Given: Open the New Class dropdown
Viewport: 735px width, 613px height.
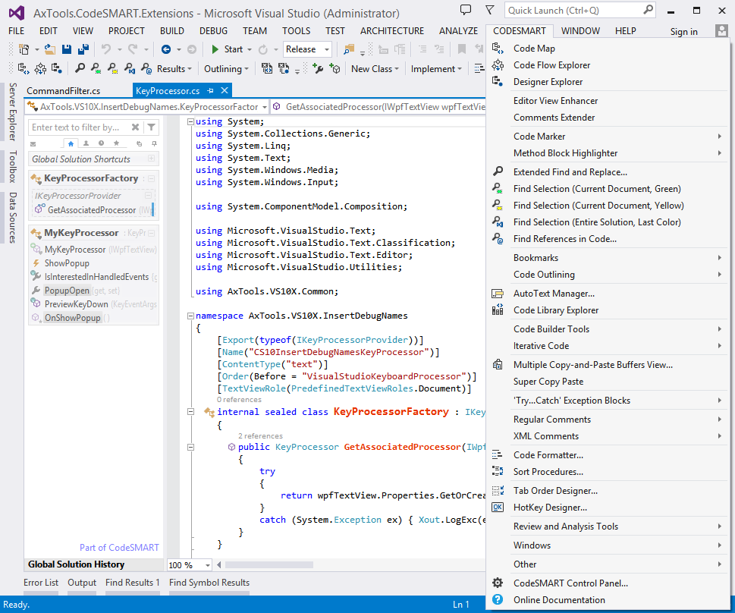Looking at the screenshot, I should (x=375, y=69).
